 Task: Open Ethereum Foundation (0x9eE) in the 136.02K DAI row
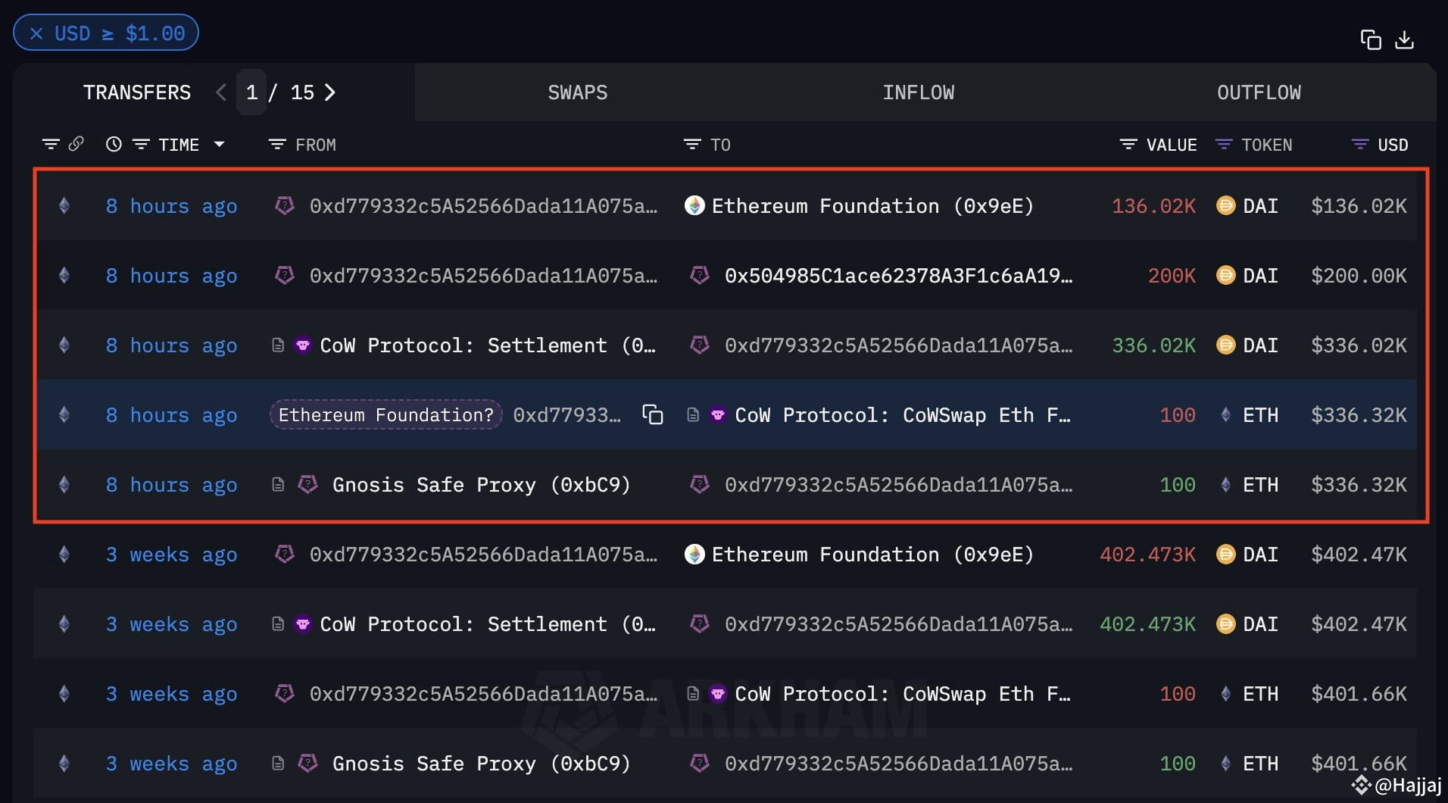click(872, 206)
